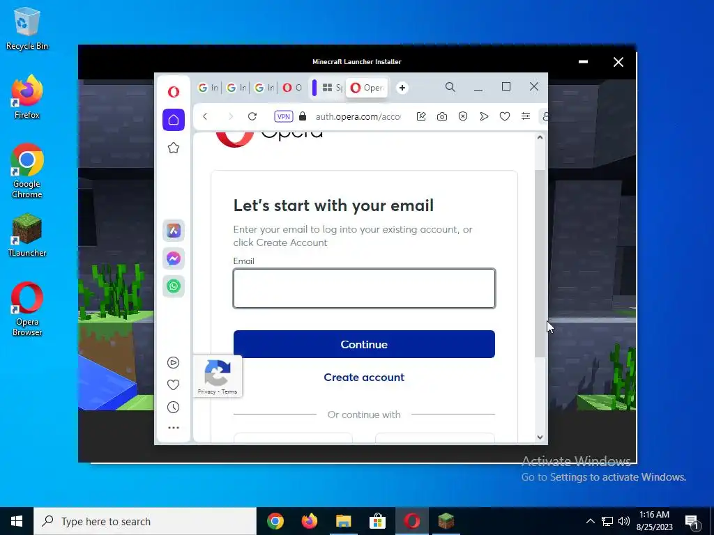Show hidden system tray icons

(590, 521)
